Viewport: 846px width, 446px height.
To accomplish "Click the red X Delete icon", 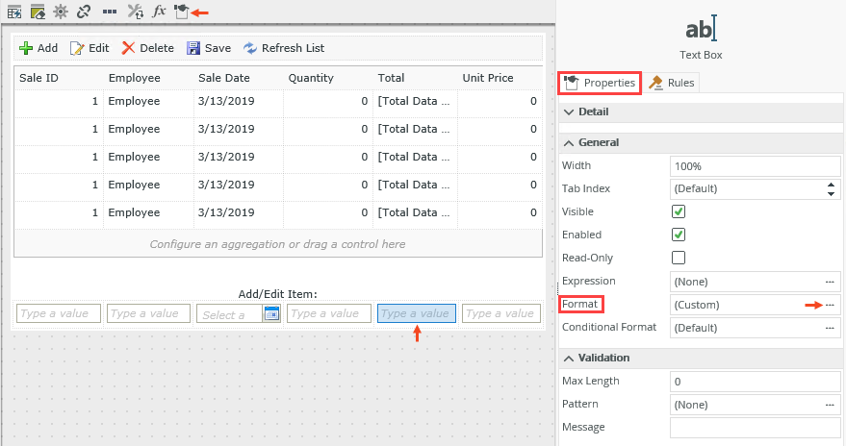I will pyautogui.click(x=128, y=48).
